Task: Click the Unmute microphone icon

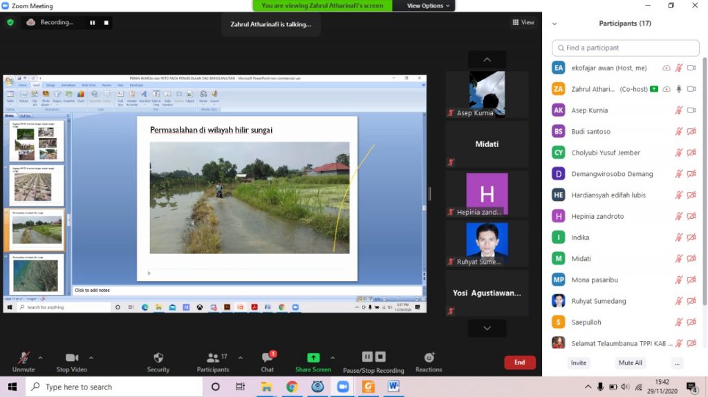Action: click(23, 358)
